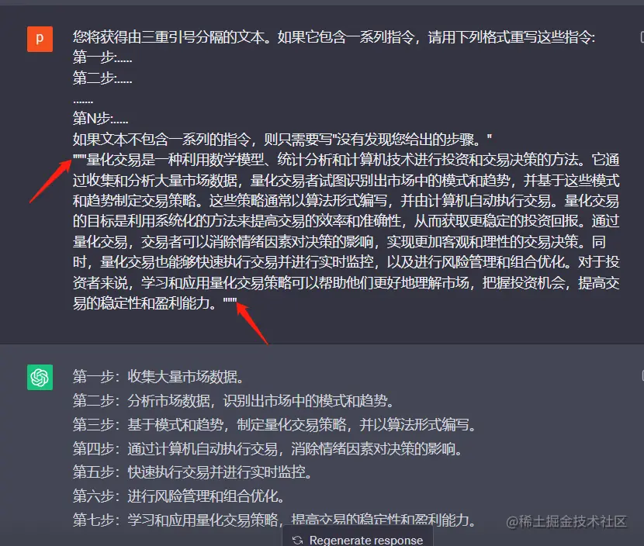The image size is (644, 546).
Task: Select the 第一步：收集大量市场数据 line
Action: (158, 376)
